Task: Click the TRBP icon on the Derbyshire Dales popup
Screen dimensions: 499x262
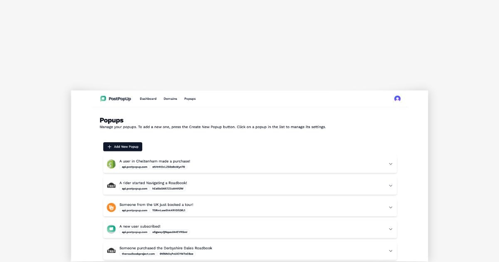Action: point(111,251)
